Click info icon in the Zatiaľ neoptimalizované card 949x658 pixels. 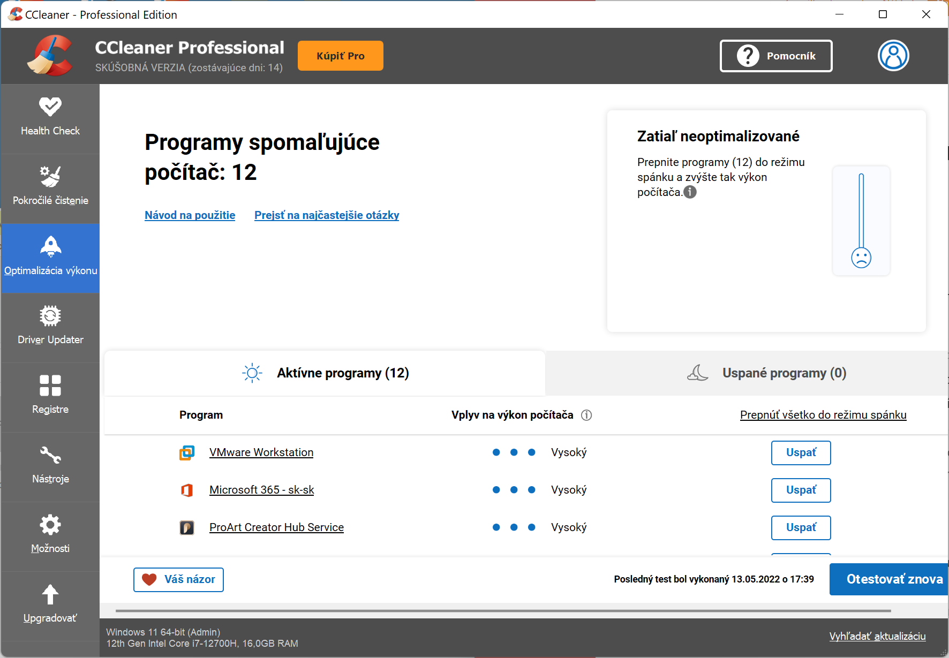pos(690,192)
